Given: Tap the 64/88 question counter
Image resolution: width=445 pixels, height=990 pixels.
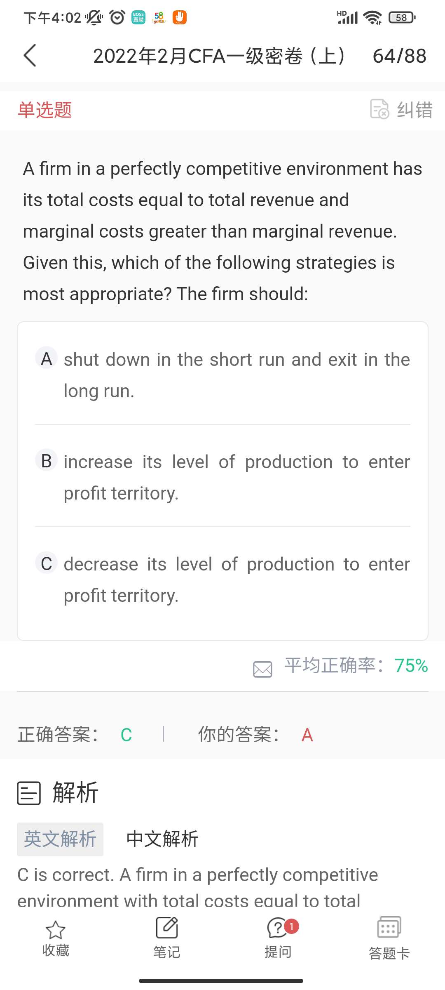Looking at the screenshot, I should click(x=399, y=56).
